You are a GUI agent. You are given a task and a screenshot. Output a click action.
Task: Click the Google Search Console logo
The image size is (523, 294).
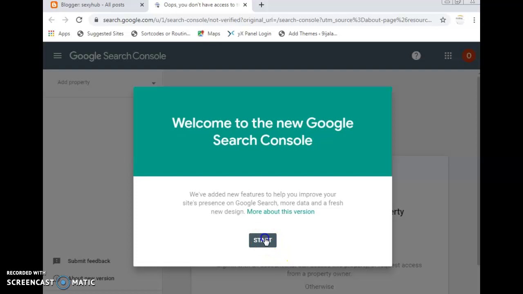tap(118, 56)
